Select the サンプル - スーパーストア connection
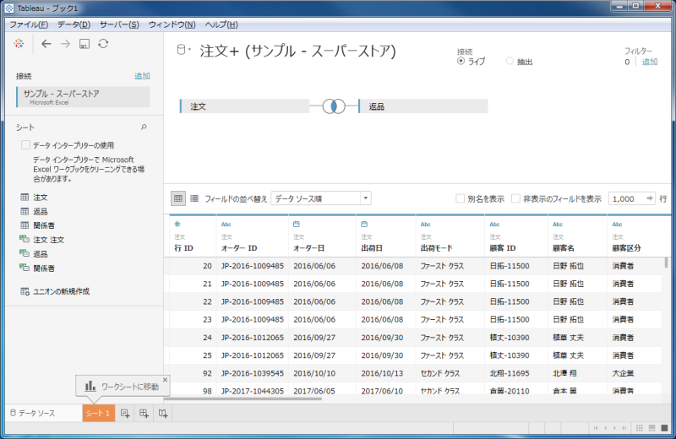 tap(83, 97)
